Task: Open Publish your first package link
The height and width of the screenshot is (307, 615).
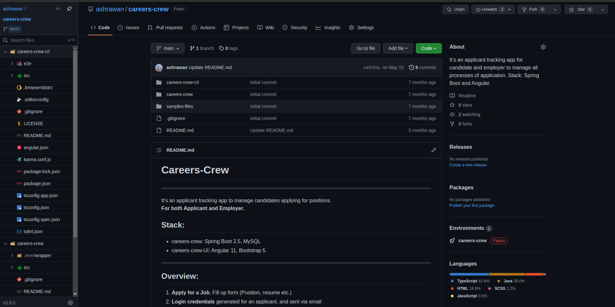Action: coord(472,206)
